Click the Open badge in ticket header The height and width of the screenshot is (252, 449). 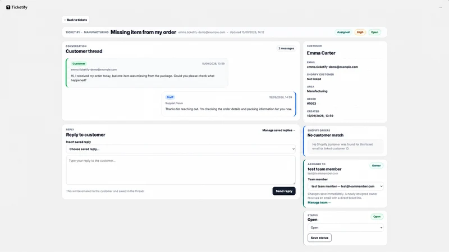pos(374,32)
